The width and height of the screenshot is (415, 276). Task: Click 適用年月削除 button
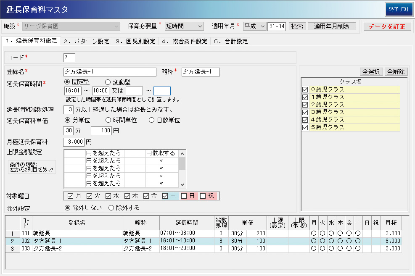332,26
